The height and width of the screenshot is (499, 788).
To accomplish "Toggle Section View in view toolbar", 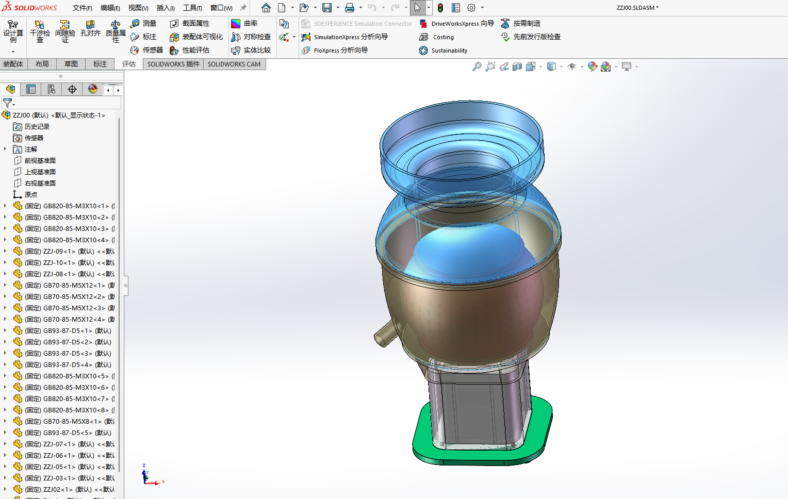I will [x=517, y=66].
